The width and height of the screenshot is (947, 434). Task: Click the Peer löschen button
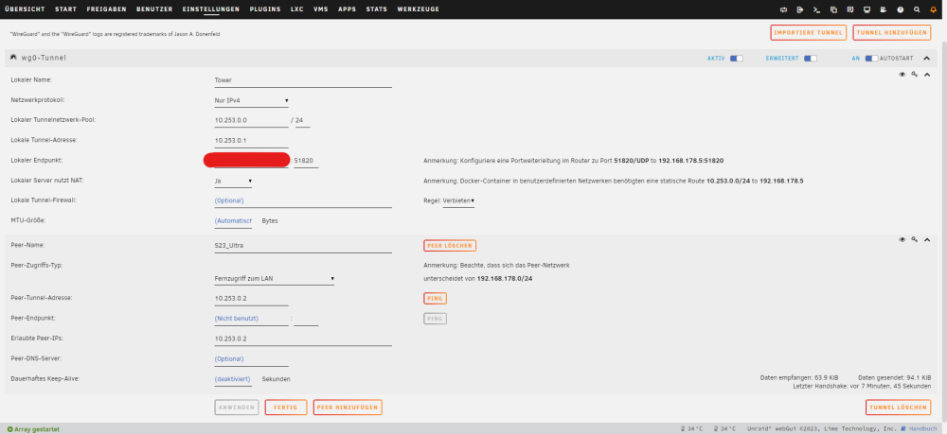[450, 245]
